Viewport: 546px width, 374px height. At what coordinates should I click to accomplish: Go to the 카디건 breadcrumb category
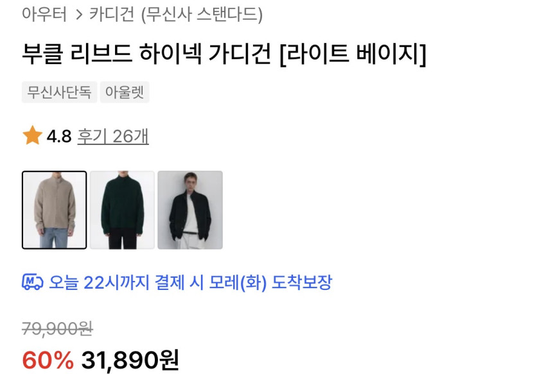coord(112,14)
